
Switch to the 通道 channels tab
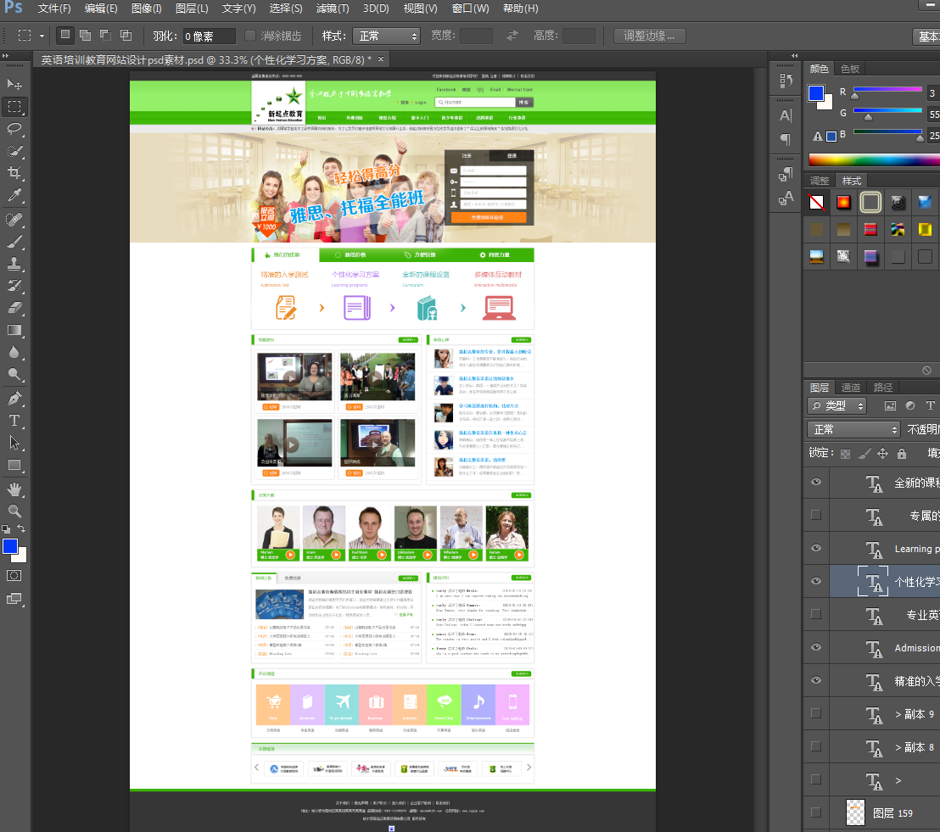(850, 388)
